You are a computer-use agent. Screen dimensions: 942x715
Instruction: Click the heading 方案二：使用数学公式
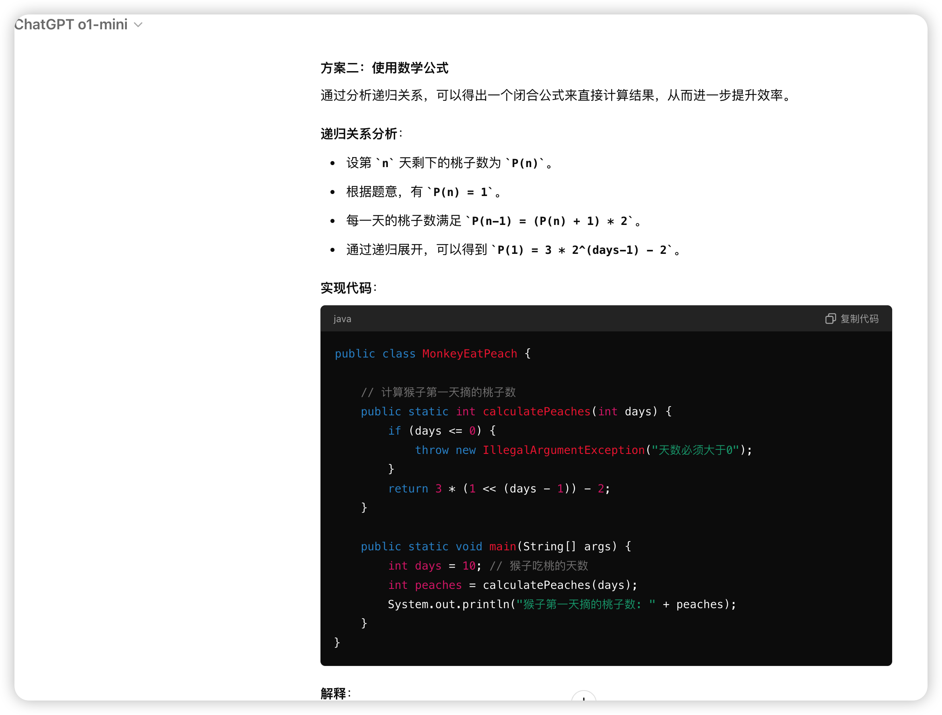click(384, 68)
